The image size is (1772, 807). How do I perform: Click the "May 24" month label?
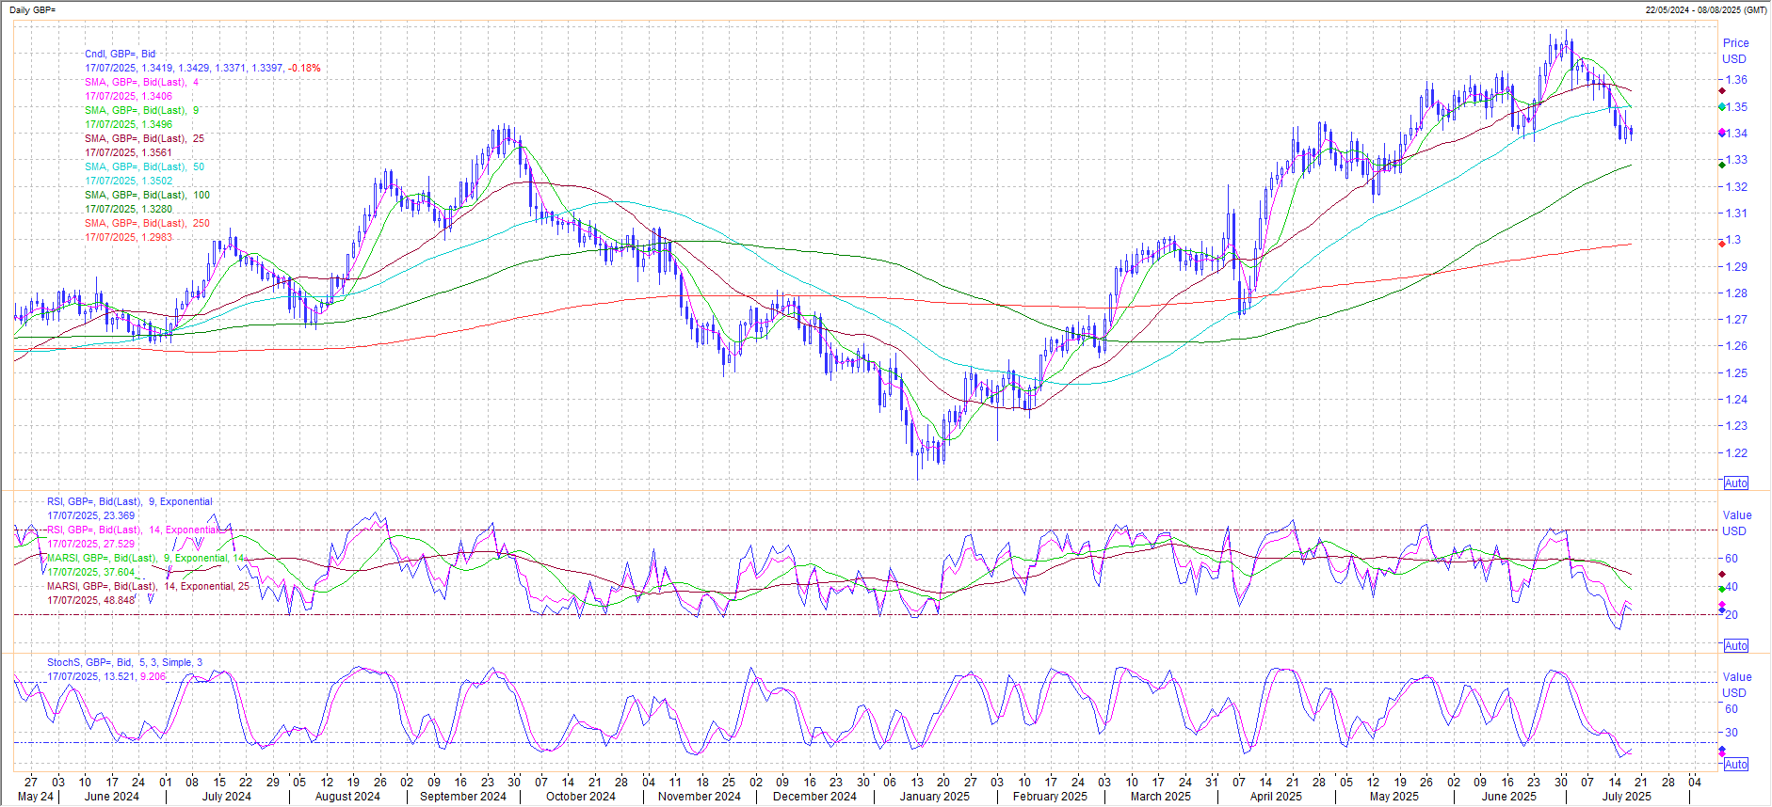35,796
